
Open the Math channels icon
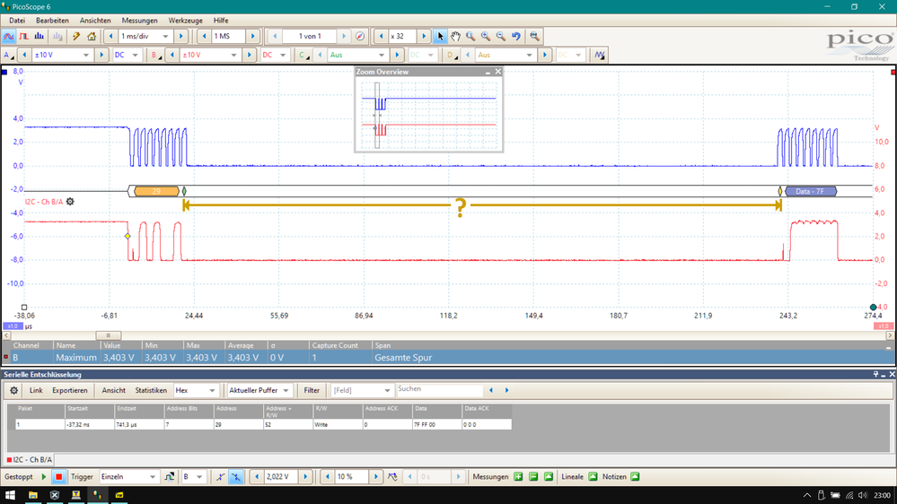599,55
